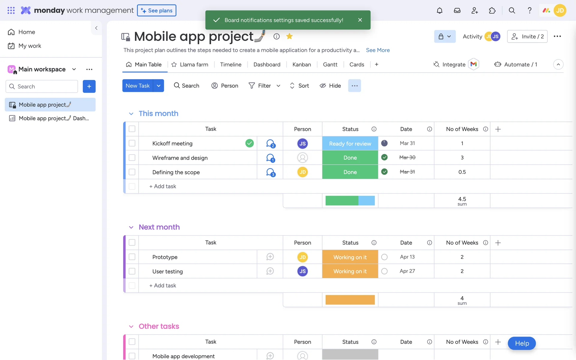Viewport: 576px width, 360px height.
Task: Click the workspace Search input field
Action: point(42,86)
